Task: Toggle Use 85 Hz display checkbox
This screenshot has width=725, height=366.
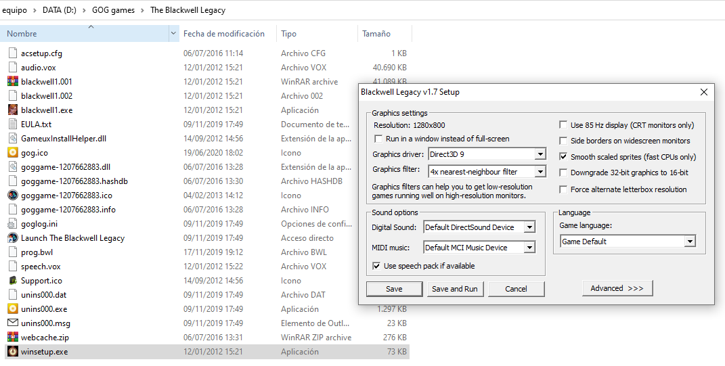Action: (x=563, y=124)
